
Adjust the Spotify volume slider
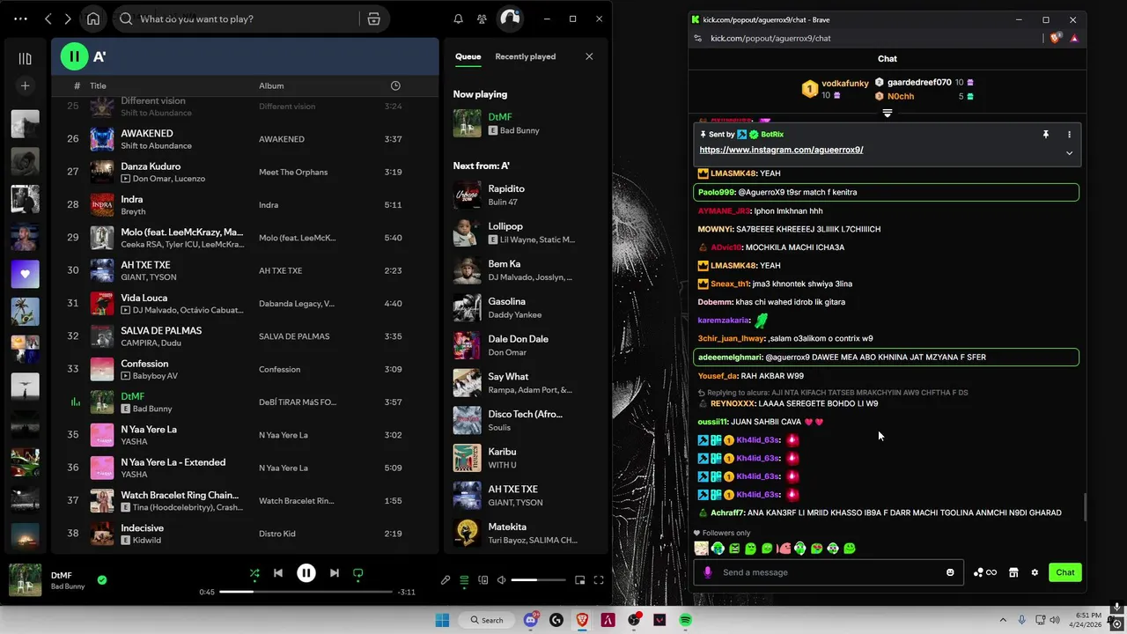[538, 580]
